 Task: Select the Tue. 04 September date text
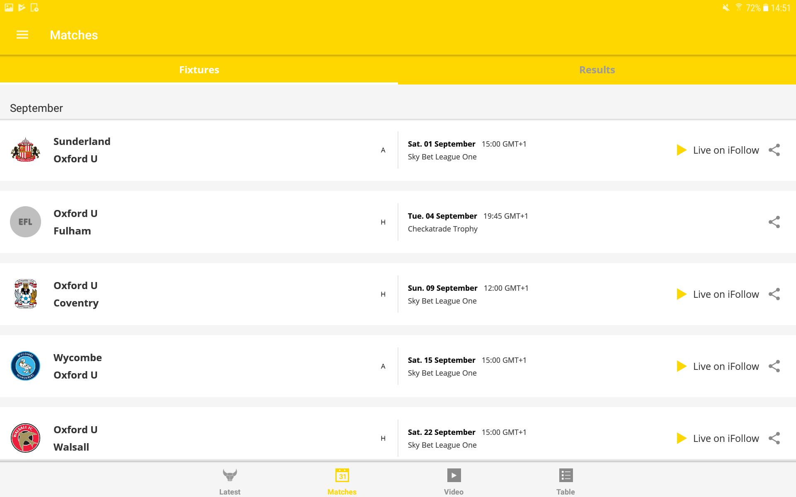[442, 216]
